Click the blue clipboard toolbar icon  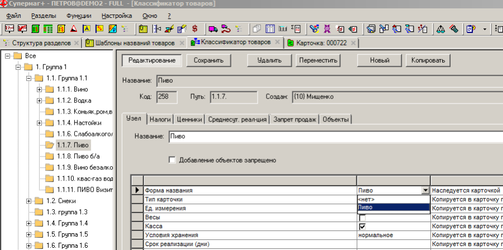471,29
